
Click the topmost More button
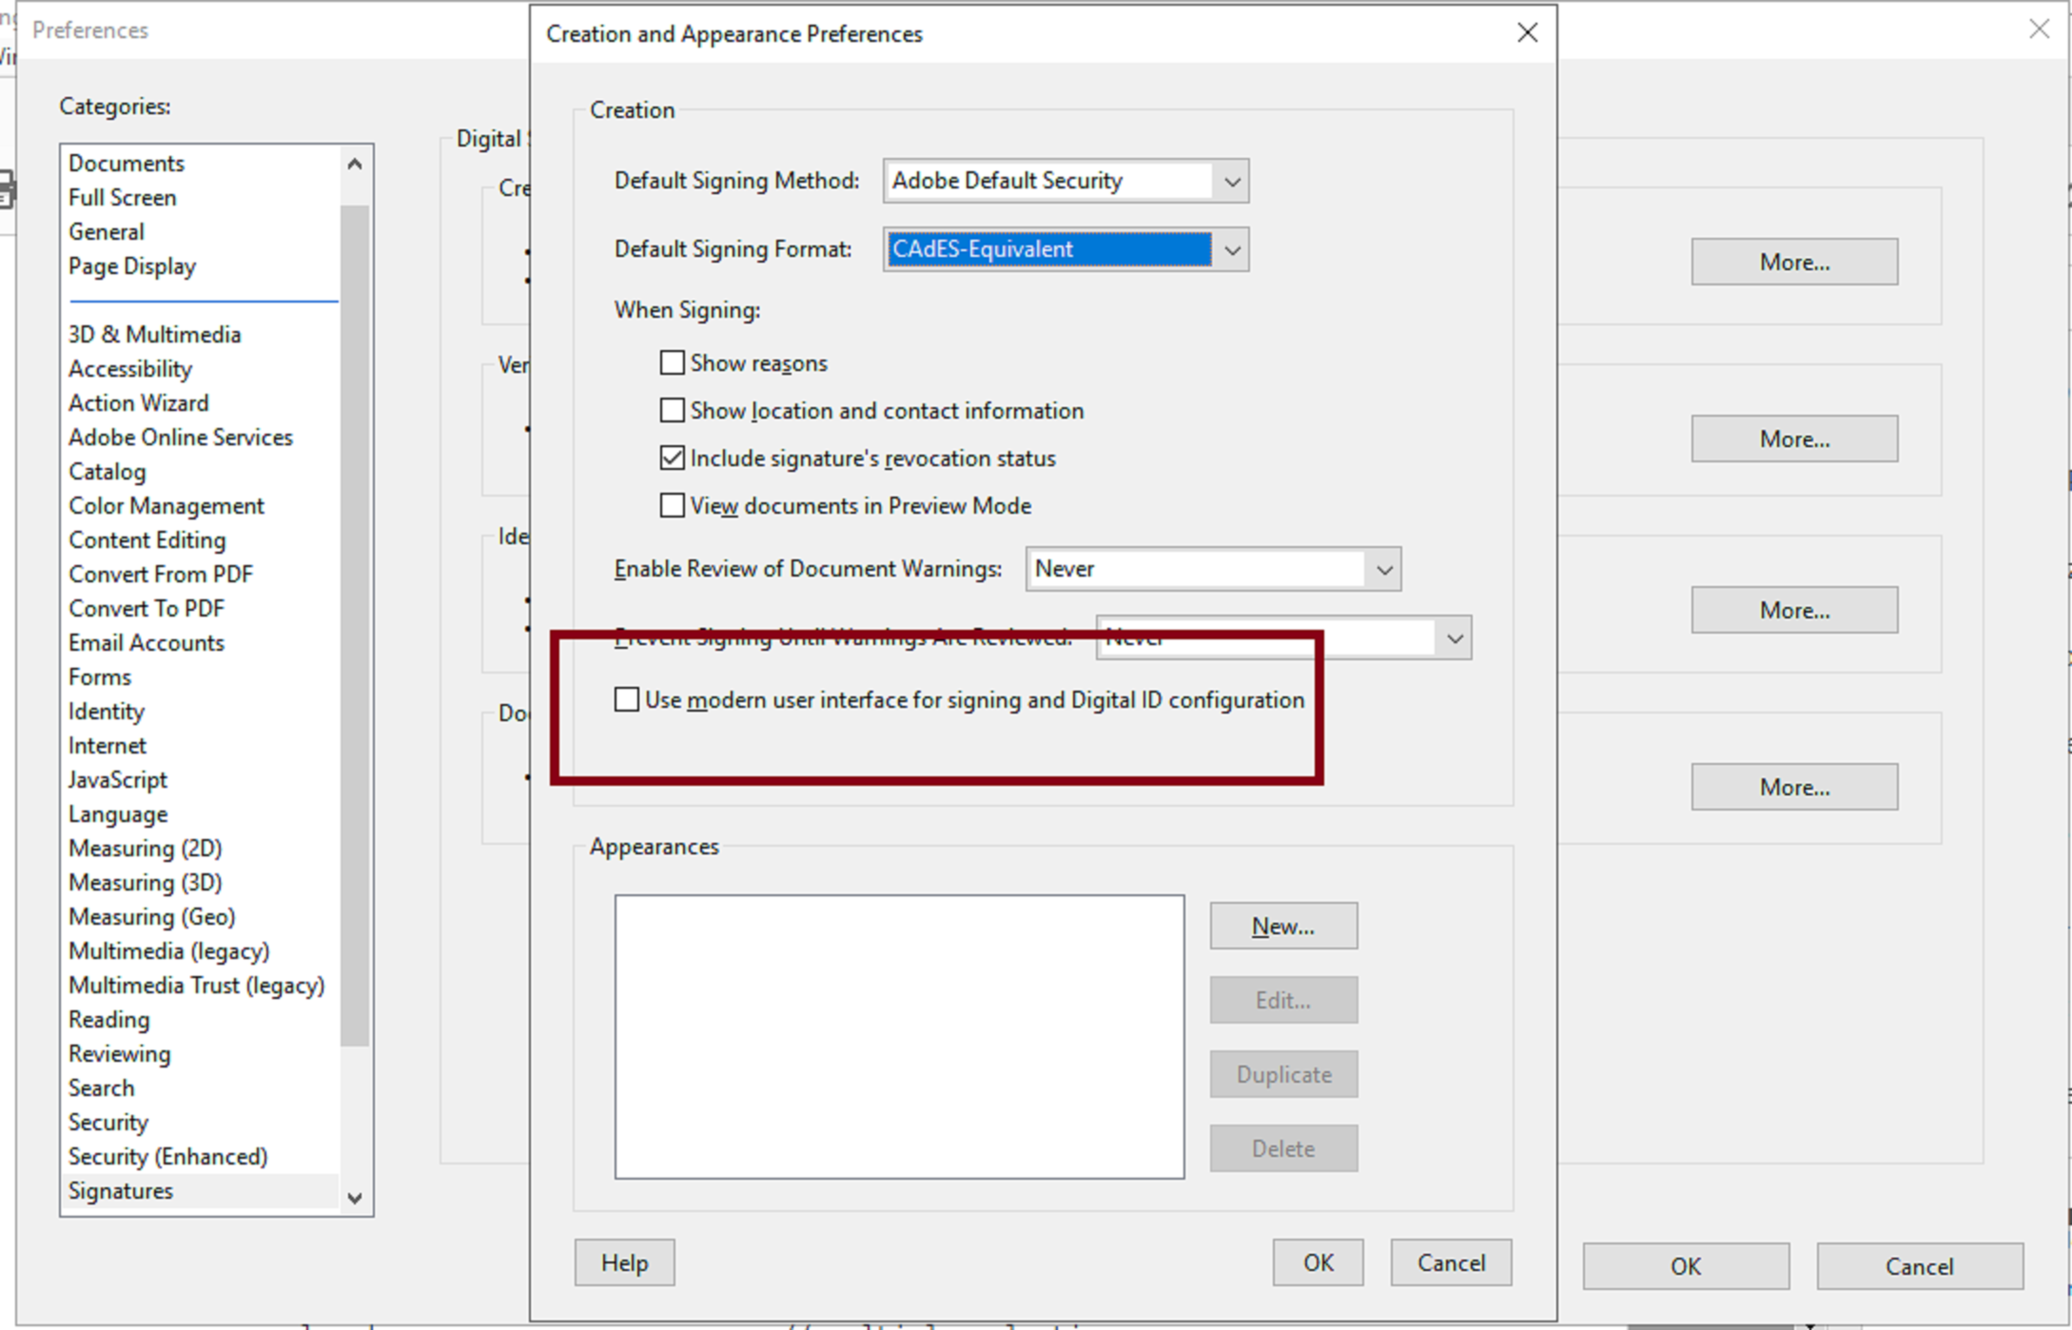coord(1794,262)
